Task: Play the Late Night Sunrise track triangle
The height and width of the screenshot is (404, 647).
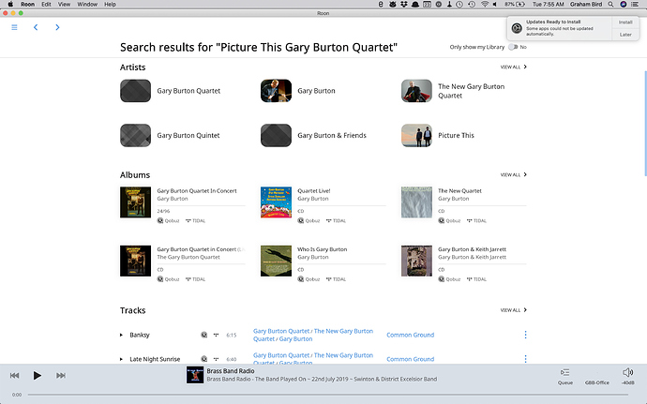Action: [x=121, y=359]
